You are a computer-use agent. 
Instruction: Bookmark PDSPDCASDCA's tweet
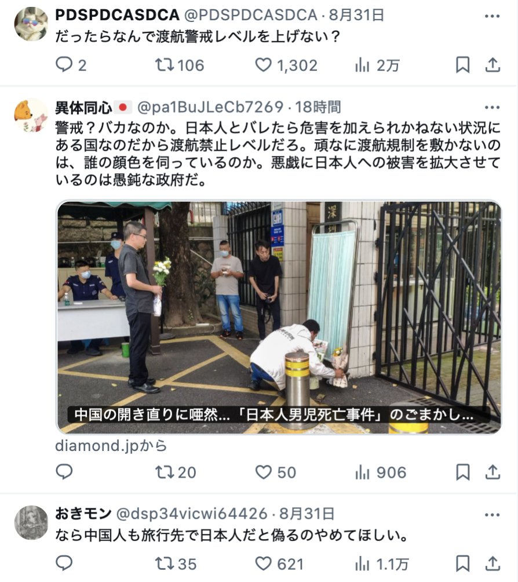point(463,65)
